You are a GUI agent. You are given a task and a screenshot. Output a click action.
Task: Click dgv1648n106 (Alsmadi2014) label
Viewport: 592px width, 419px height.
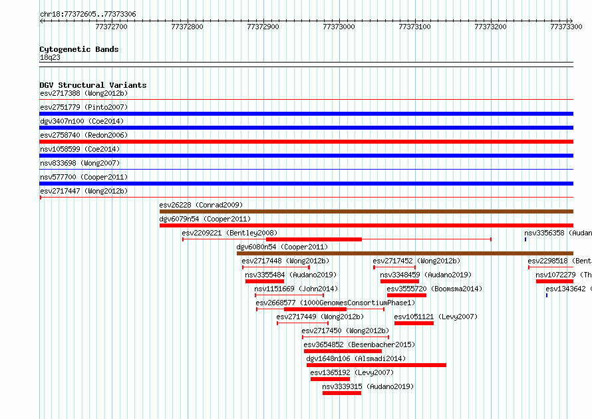pos(356,358)
